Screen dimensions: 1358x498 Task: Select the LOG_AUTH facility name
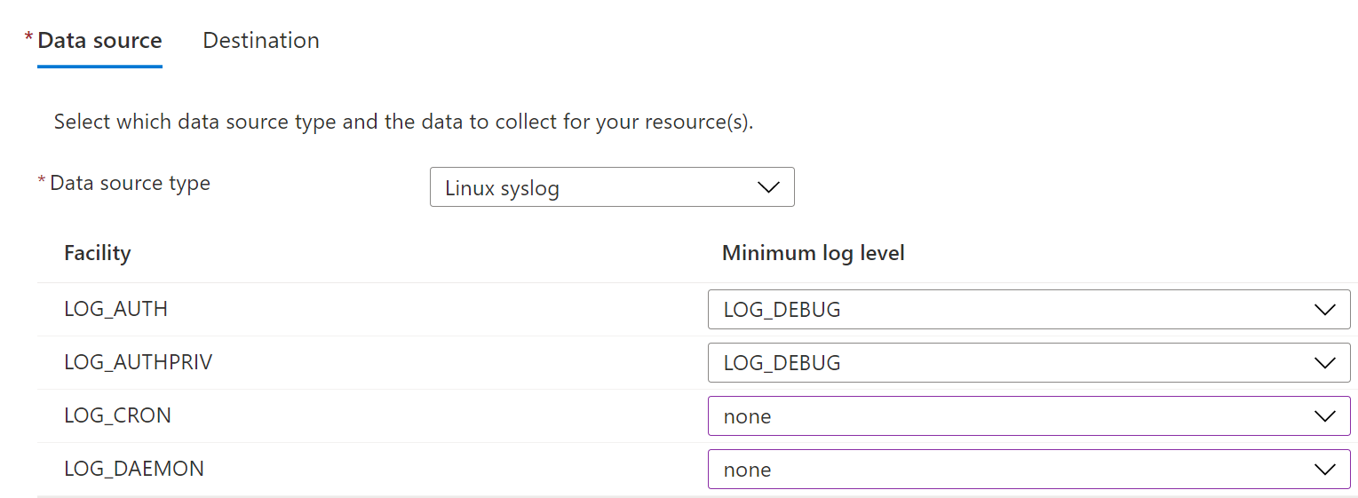coord(115,309)
